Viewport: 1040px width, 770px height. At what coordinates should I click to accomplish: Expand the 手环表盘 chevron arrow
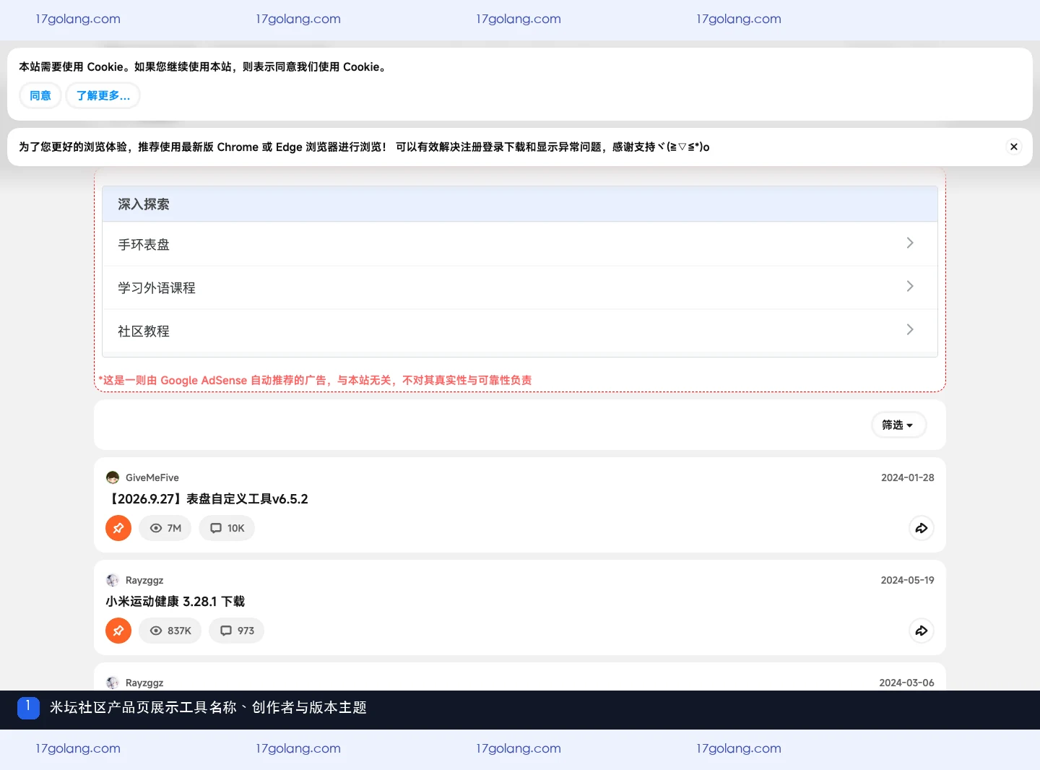(910, 243)
